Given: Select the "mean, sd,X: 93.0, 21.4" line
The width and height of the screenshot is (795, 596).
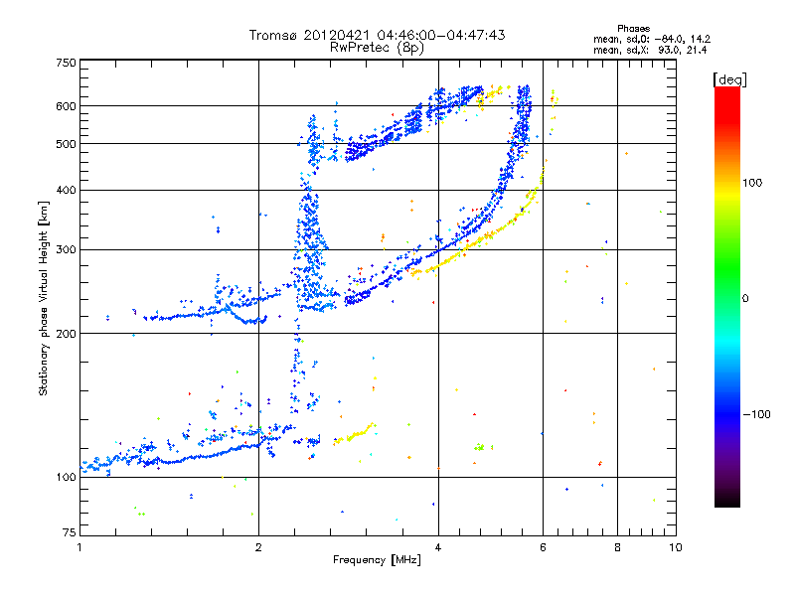Looking at the screenshot, I should tap(650, 50).
